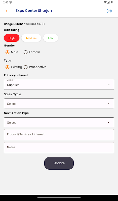Screen dimensions: 118x201
Task: Tap the battery status icon
Action: (x=112, y=2)
